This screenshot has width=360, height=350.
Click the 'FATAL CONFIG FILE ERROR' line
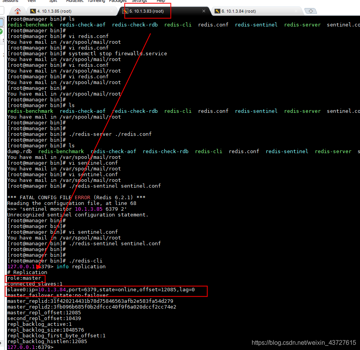(76, 197)
